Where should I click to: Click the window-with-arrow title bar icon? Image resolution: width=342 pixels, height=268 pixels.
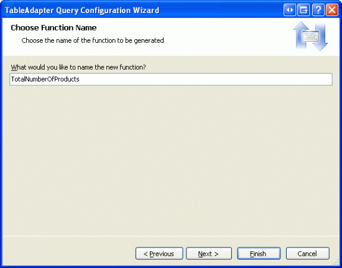point(303,10)
